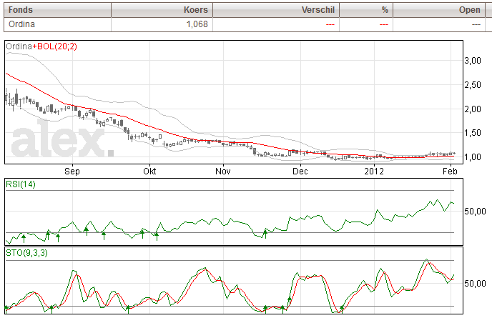Select the Okt month label on axis
Image resolution: width=492 pixels, height=318 pixels.
pos(149,172)
